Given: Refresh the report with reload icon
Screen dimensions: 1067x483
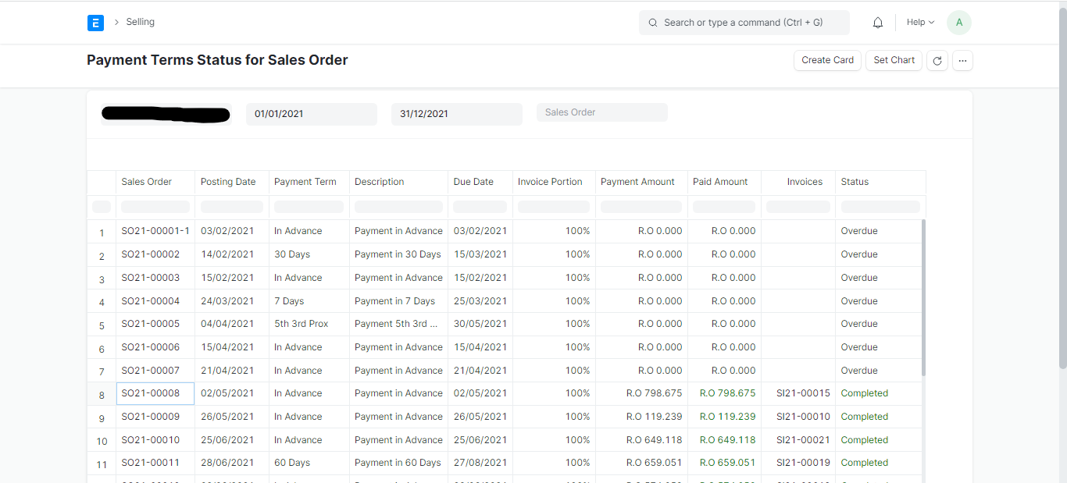Looking at the screenshot, I should tap(937, 60).
